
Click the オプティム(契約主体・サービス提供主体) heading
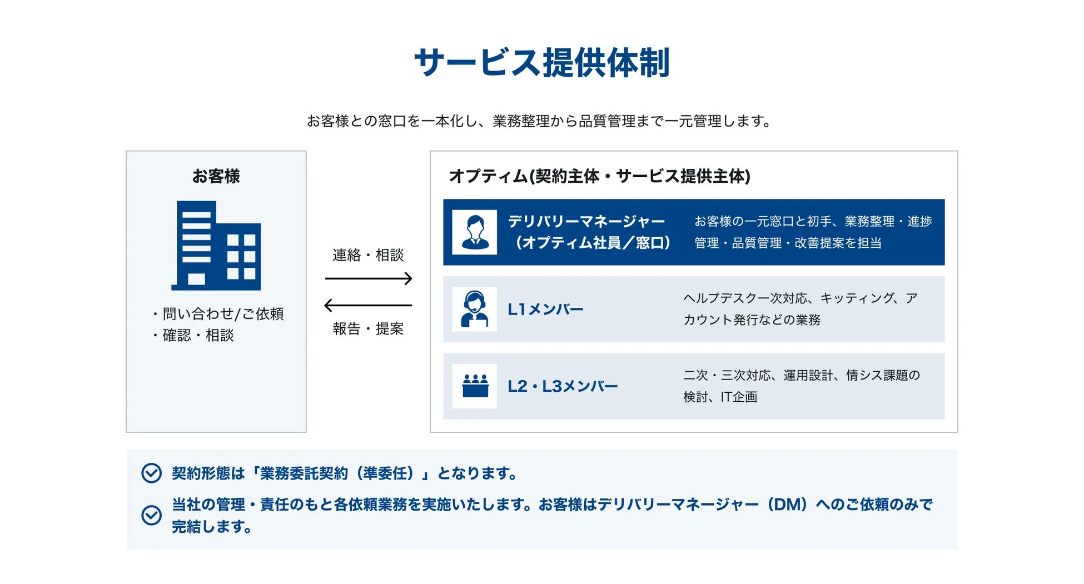[599, 176]
